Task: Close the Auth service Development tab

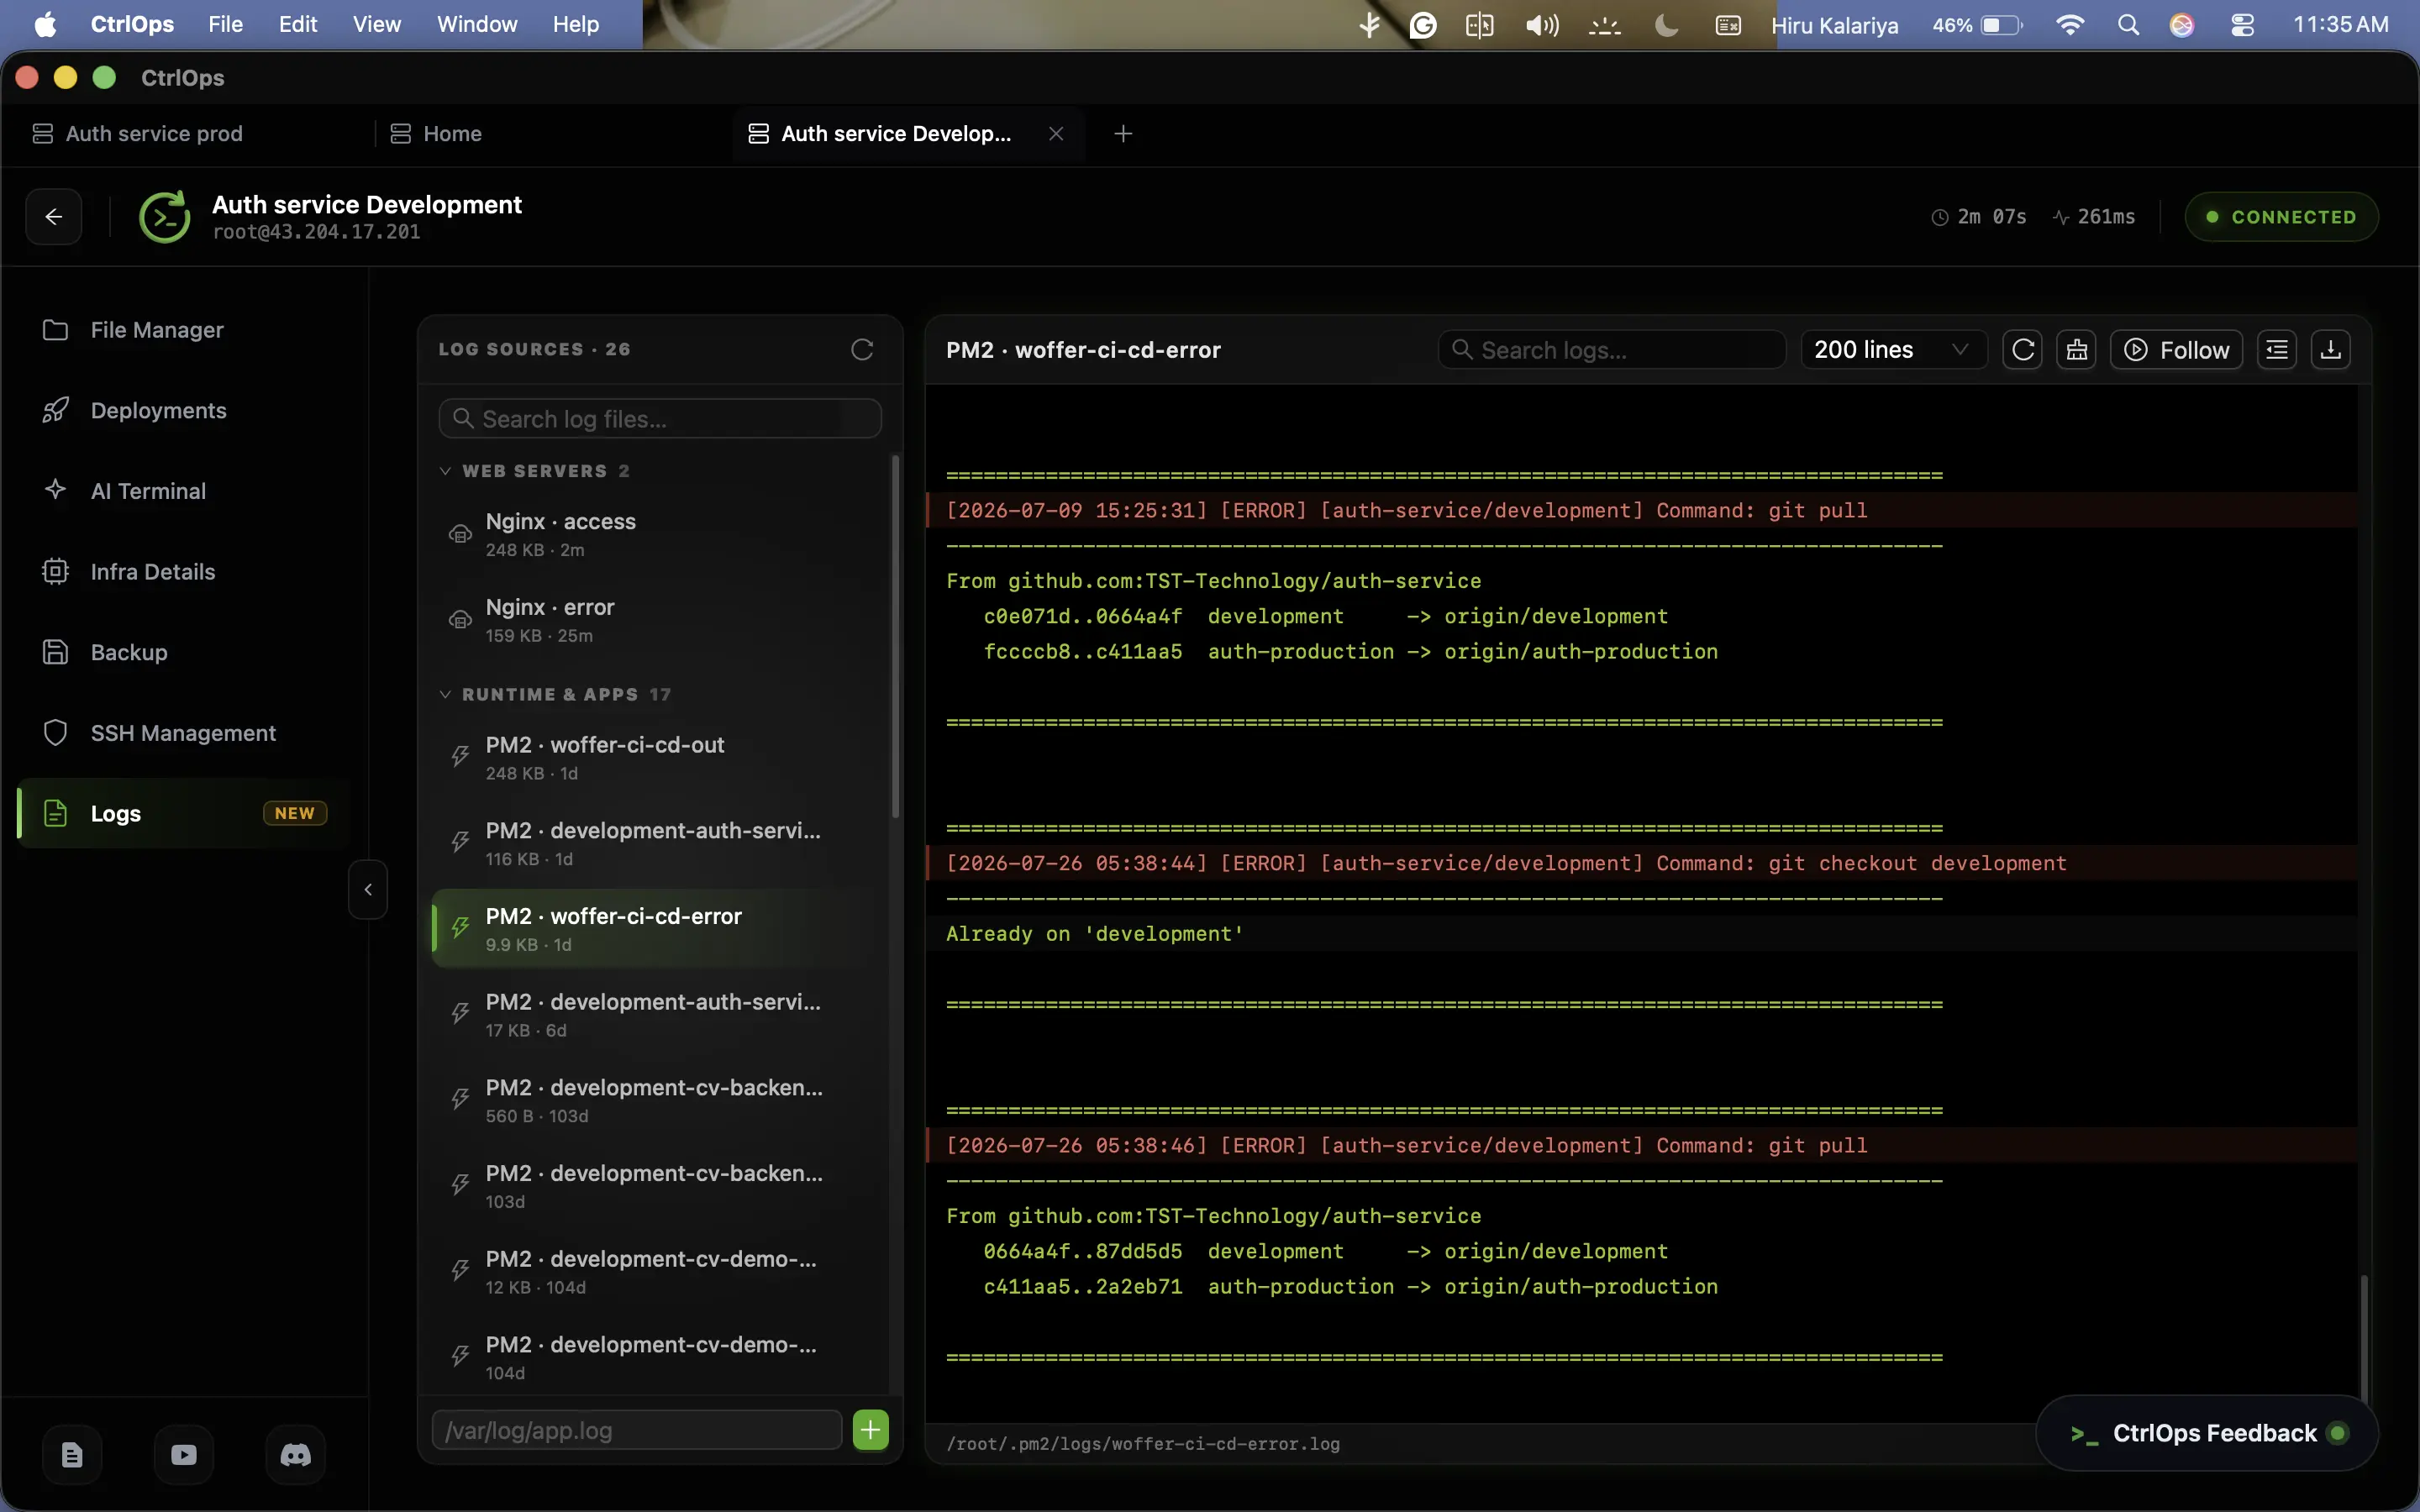Action: (x=1056, y=133)
